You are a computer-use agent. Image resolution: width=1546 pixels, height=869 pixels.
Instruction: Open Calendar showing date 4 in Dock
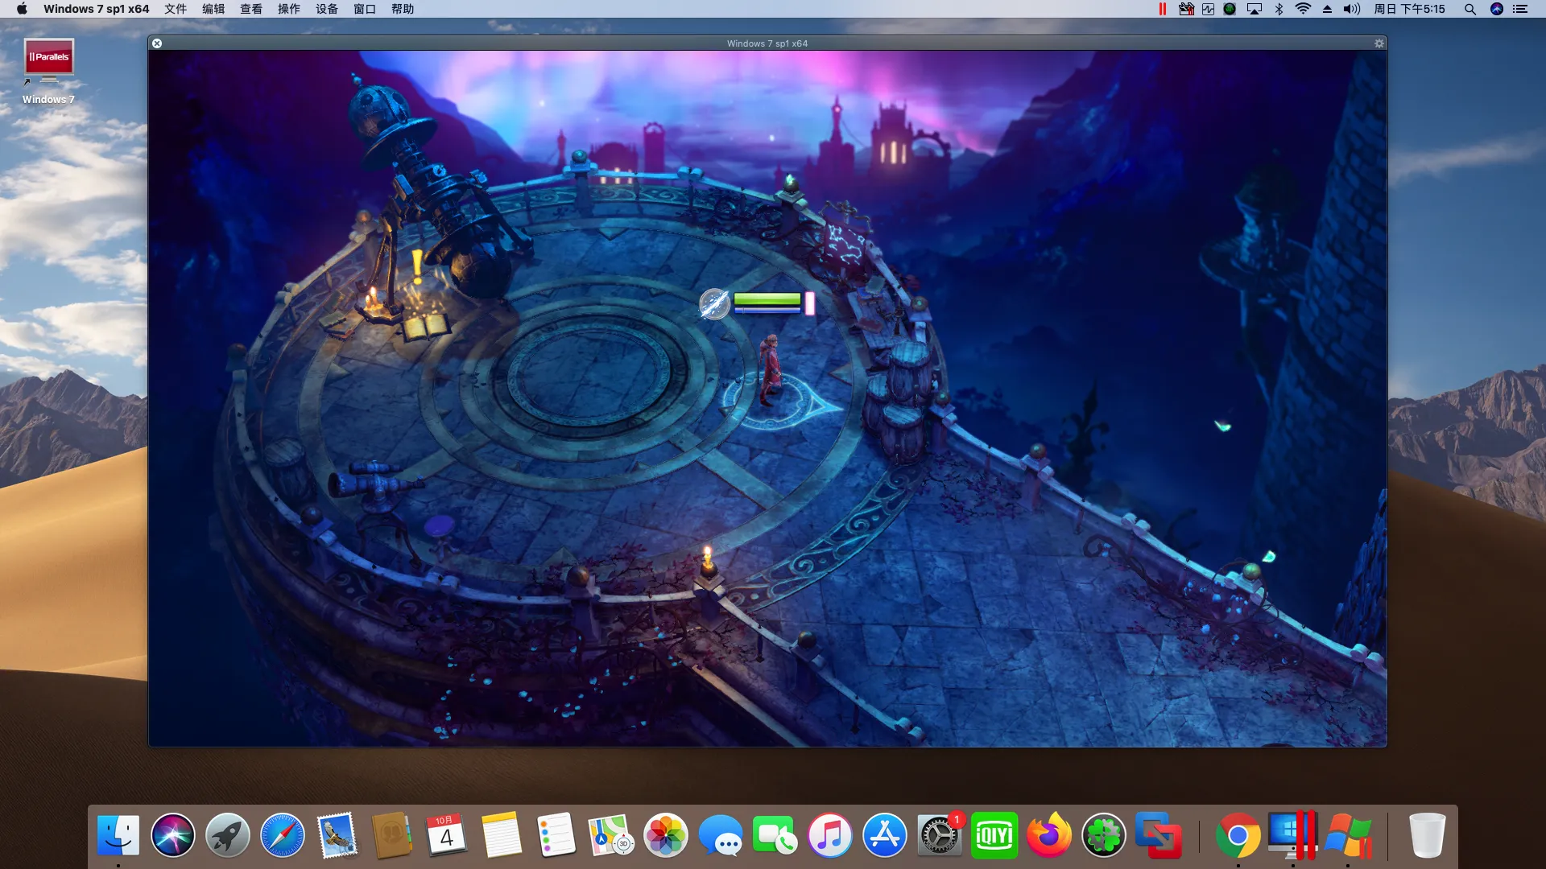(447, 835)
